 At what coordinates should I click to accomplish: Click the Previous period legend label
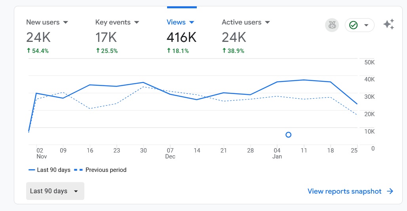[x=106, y=170]
